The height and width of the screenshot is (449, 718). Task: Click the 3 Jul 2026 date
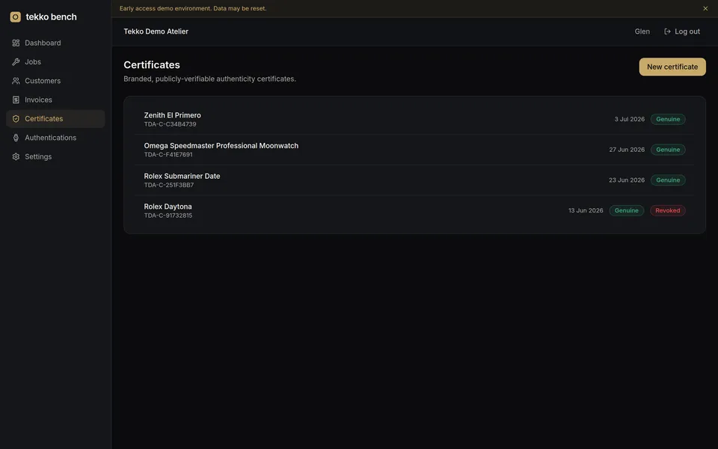[x=629, y=119]
